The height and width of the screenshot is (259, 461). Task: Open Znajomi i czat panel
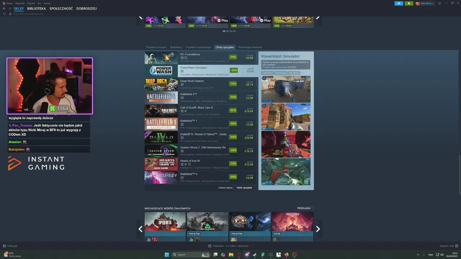click(449, 246)
